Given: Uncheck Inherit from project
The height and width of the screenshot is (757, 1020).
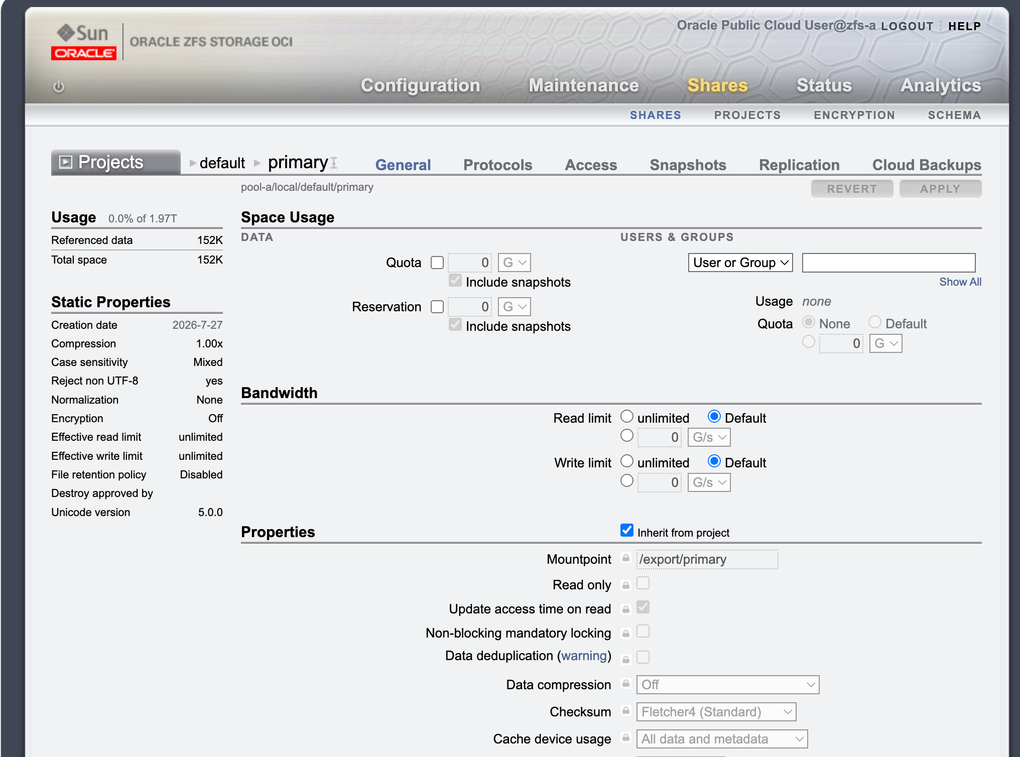Looking at the screenshot, I should 627,531.
